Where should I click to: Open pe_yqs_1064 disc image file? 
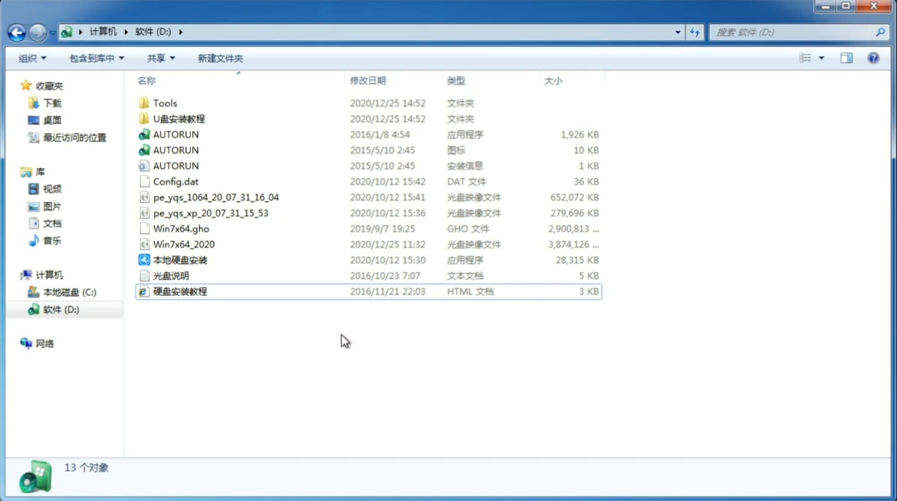click(216, 197)
